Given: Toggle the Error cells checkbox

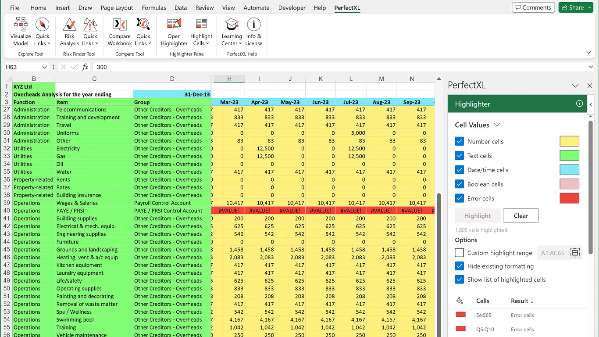Looking at the screenshot, I should [x=460, y=198].
